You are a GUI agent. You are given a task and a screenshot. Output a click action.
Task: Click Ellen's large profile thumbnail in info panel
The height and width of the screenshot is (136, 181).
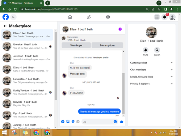click(x=151, y=32)
